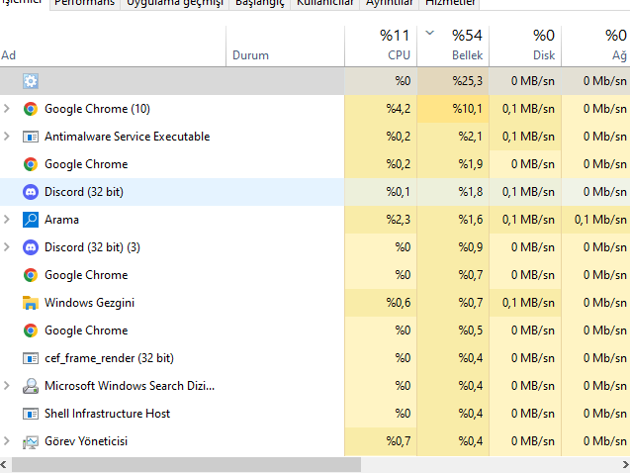This screenshot has width=630, height=473.
Task: Expand the Arama process
Action: (x=6, y=220)
